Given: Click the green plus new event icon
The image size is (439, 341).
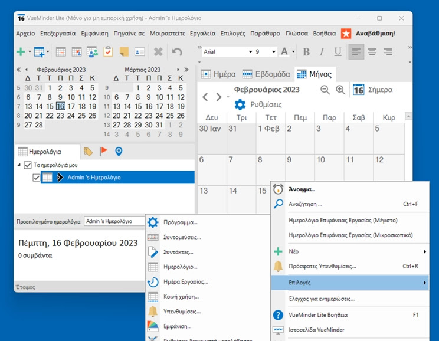Looking at the screenshot, I should click(21, 52).
